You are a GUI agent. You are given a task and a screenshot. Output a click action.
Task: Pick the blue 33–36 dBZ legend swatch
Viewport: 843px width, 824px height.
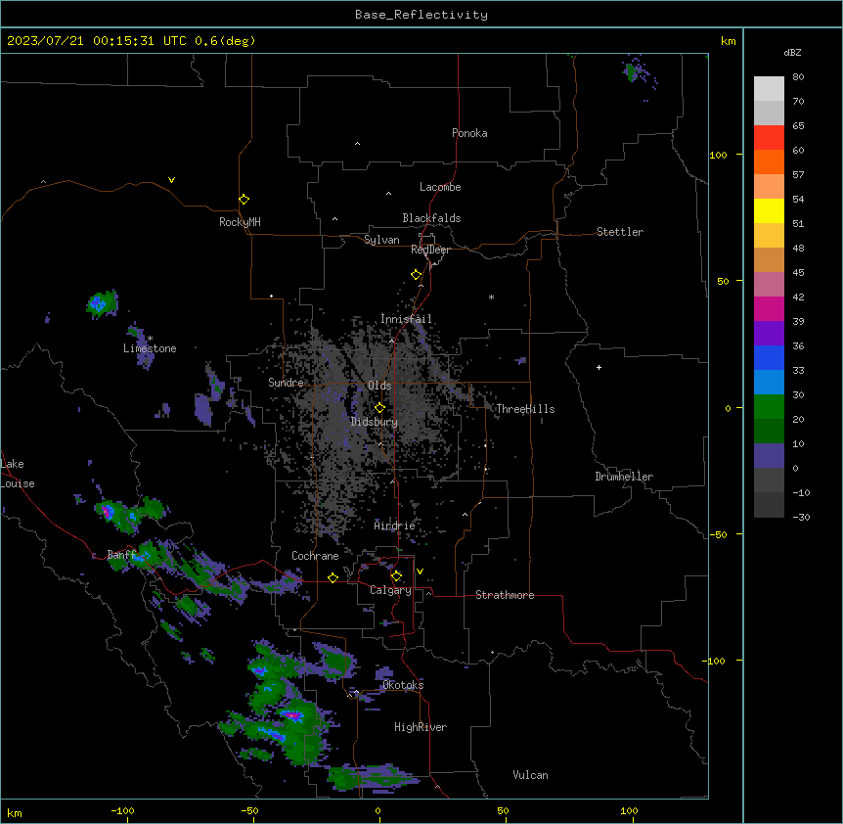tap(769, 357)
